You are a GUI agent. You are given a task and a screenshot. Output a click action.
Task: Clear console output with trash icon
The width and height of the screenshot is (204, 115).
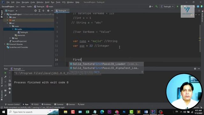(10, 92)
